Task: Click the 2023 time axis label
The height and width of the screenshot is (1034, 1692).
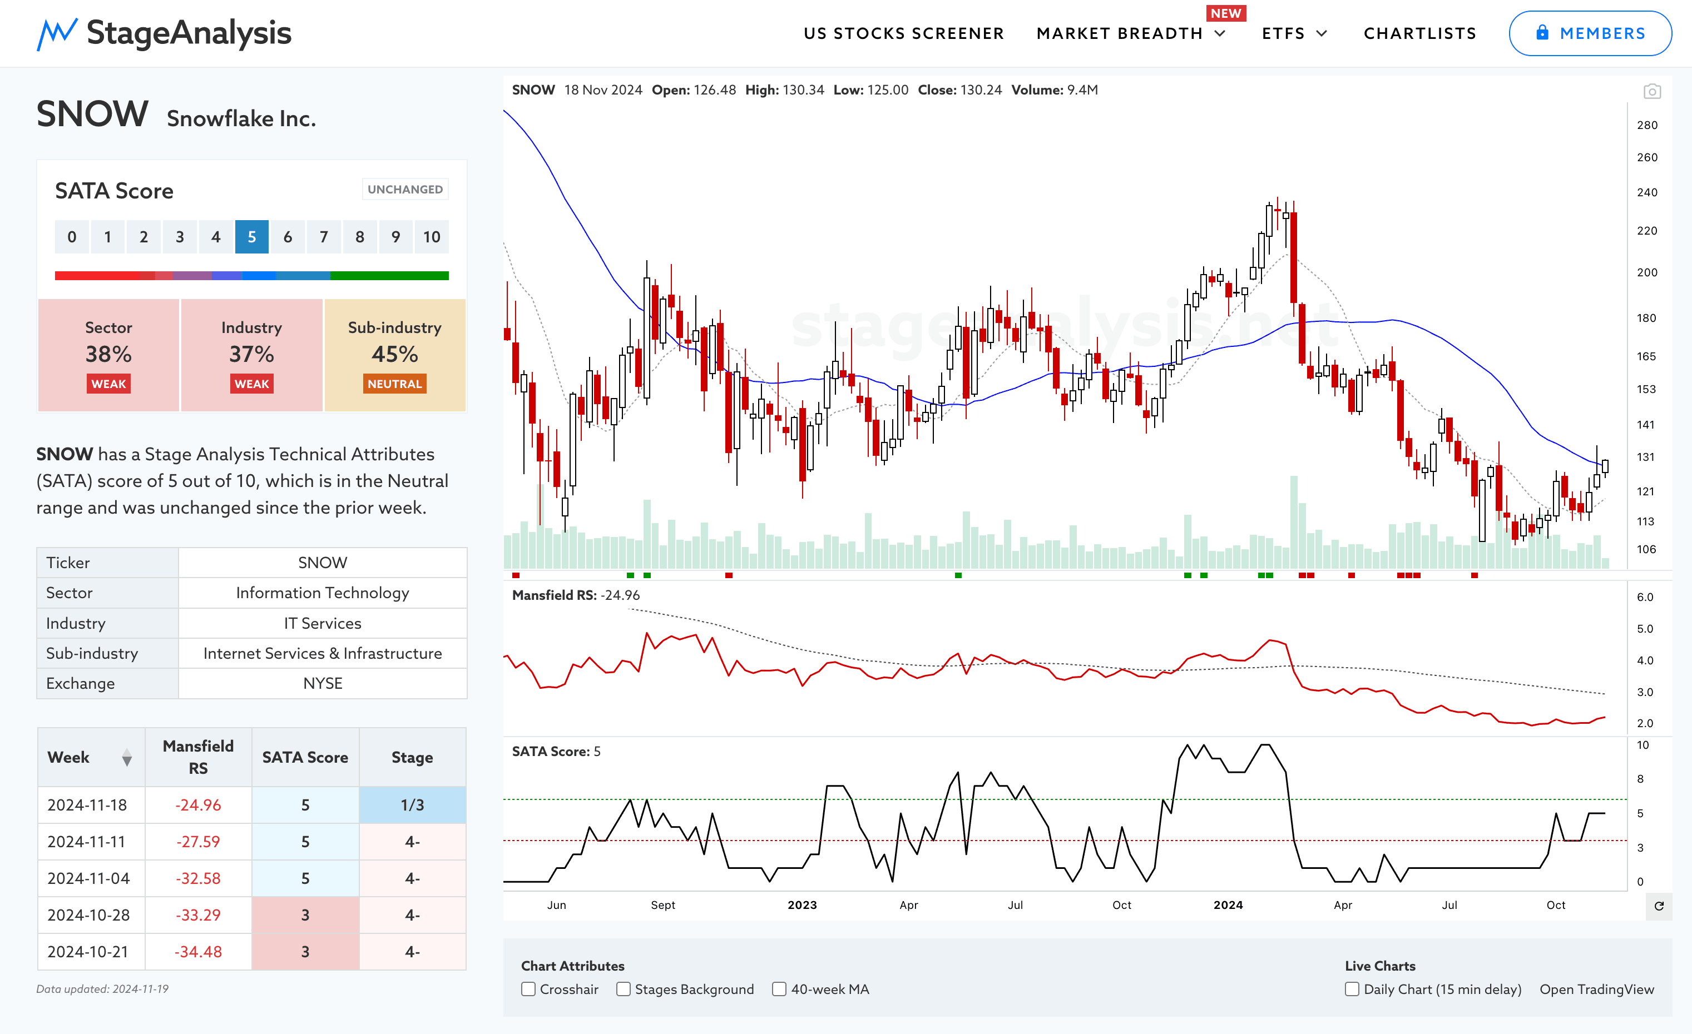Action: [x=802, y=905]
